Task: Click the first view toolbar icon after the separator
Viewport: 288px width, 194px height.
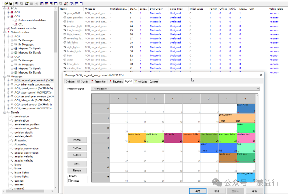Action: 42,3
